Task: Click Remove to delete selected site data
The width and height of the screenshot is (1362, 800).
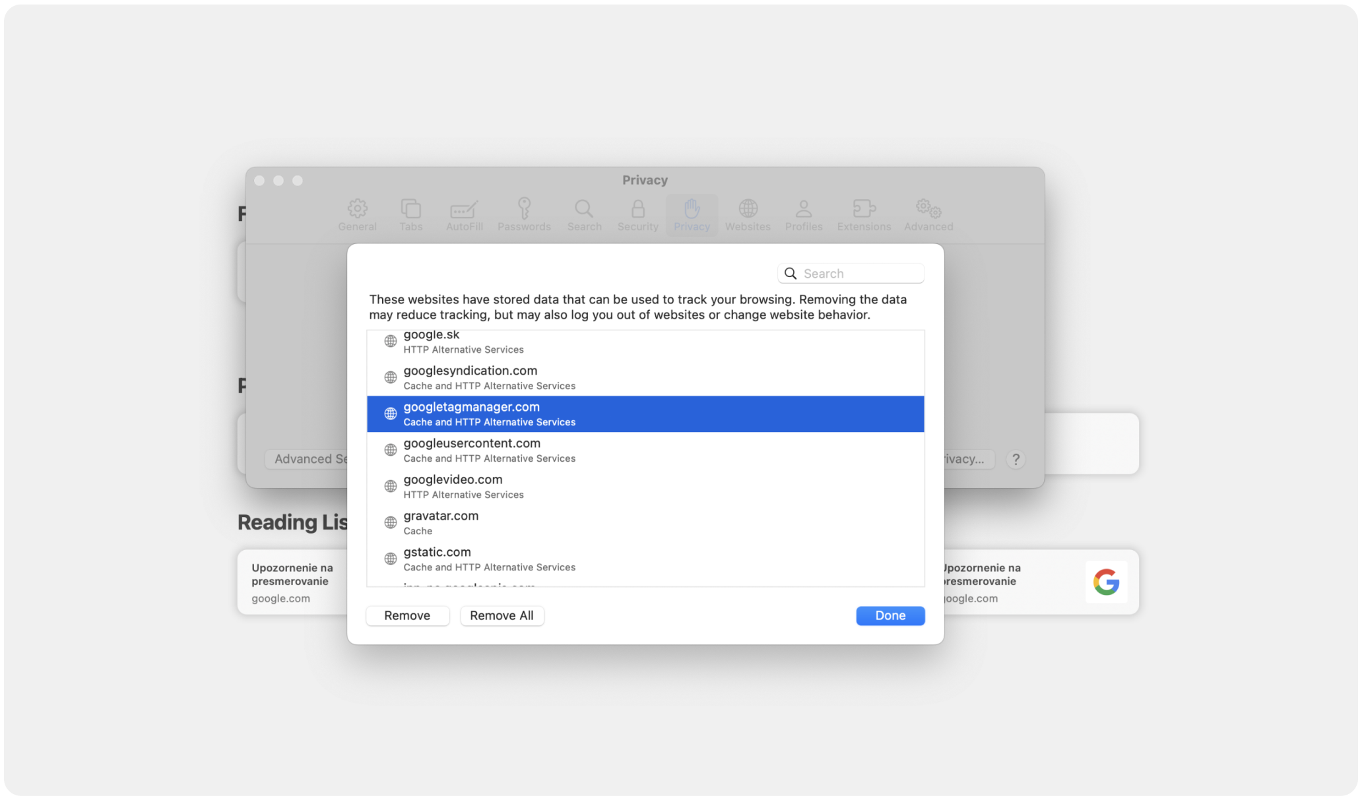Action: click(x=408, y=615)
